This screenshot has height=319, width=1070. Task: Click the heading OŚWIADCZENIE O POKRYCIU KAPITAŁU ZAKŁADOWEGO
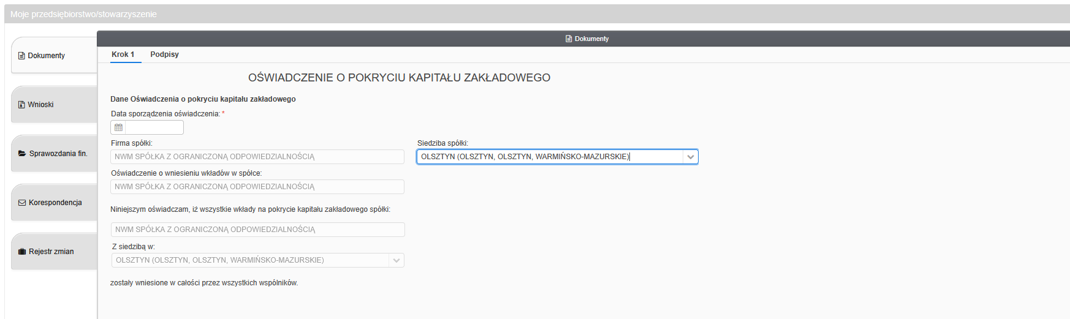(x=399, y=78)
